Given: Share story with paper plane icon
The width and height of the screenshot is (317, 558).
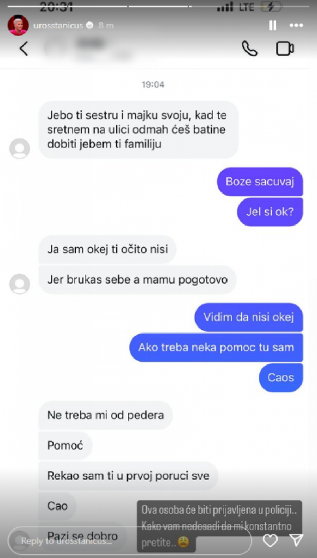Looking at the screenshot, I should pos(296,540).
